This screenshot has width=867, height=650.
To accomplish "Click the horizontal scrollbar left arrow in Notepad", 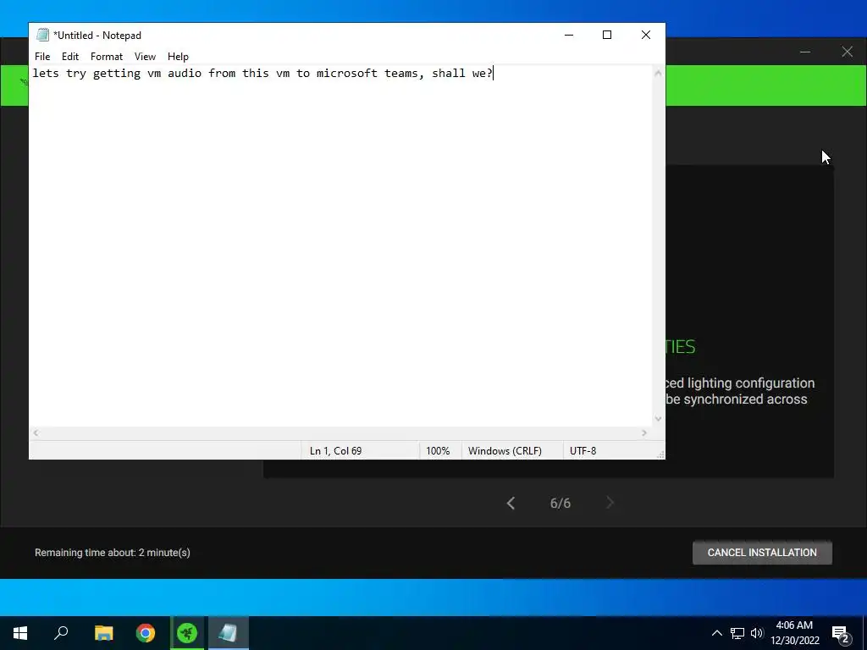I will click(36, 432).
